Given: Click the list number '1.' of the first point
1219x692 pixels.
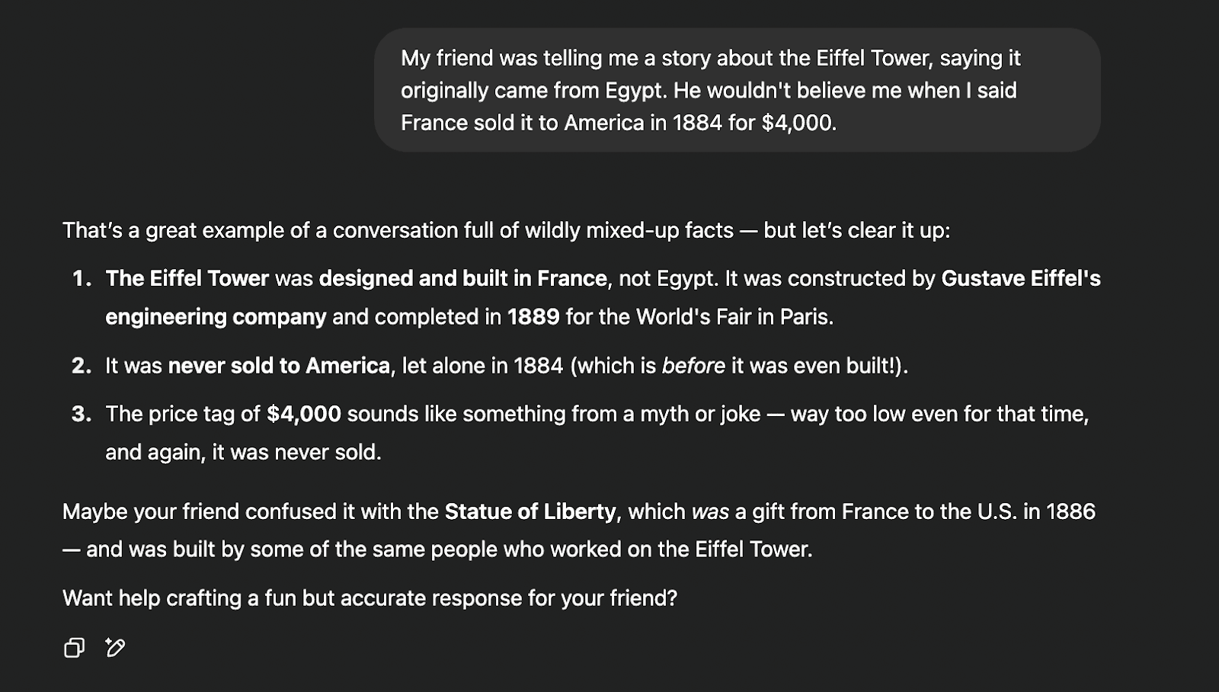Looking at the screenshot, I should pyautogui.click(x=82, y=278).
